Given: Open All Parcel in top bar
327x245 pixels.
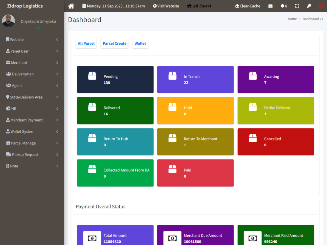Looking at the screenshot, I should pos(199,6).
